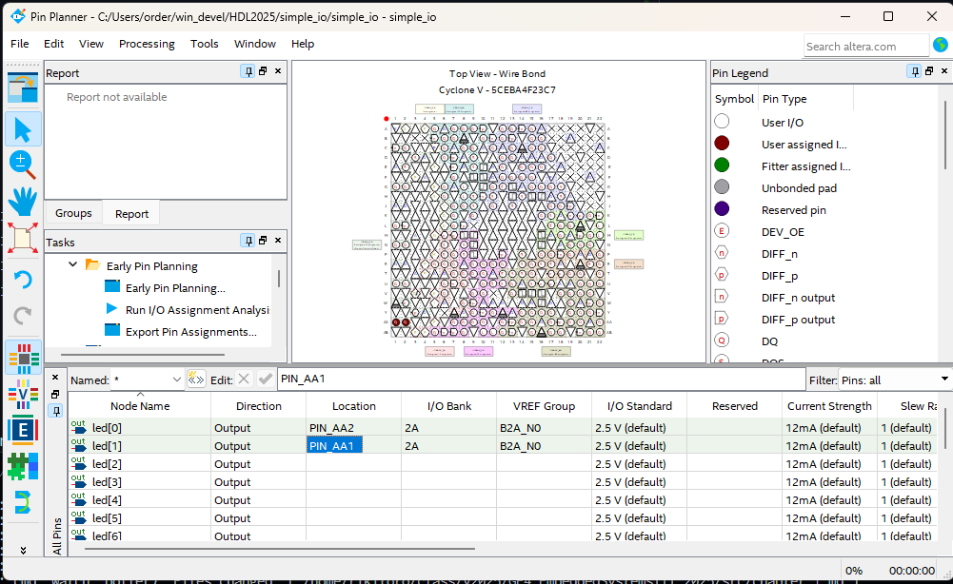Run the Early Pin Planning... task
The width and height of the screenshot is (953, 584).
(175, 288)
